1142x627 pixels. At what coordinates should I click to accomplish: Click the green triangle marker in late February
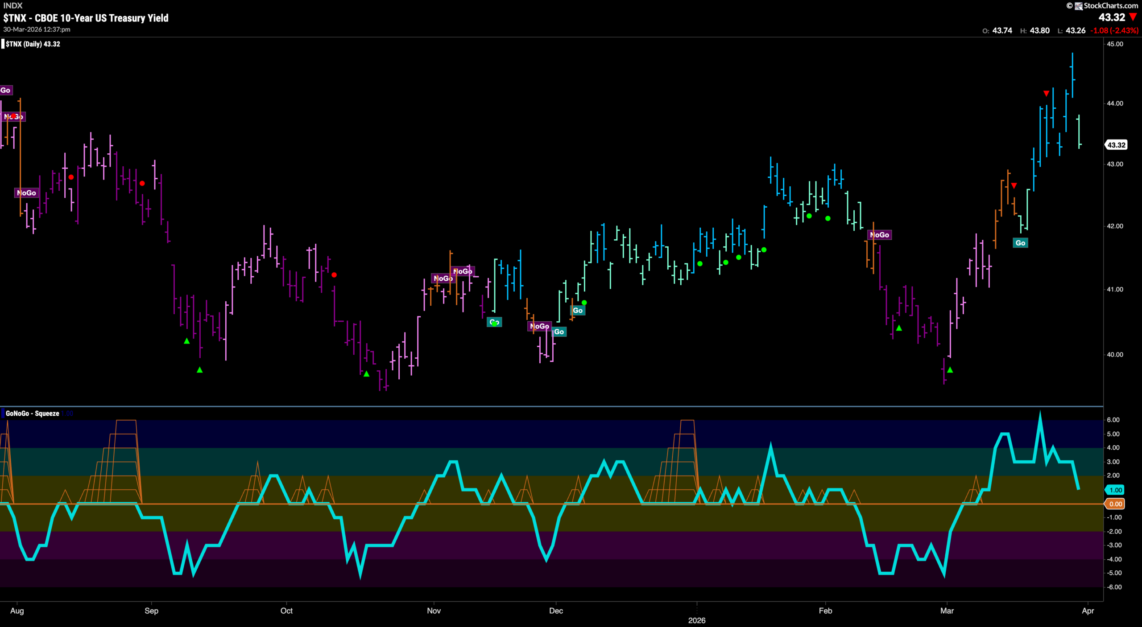899,328
